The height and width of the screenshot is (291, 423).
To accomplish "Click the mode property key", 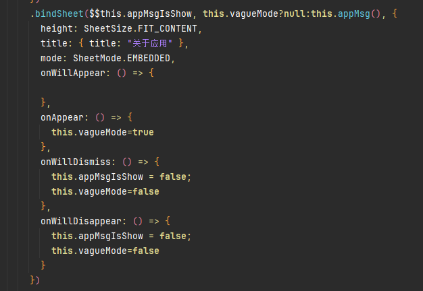I will pyautogui.click(x=51, y=58).
